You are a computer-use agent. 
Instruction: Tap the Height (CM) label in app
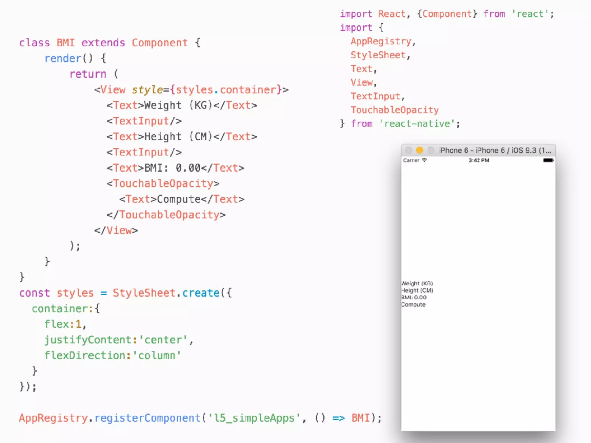[x=417, y=290]
